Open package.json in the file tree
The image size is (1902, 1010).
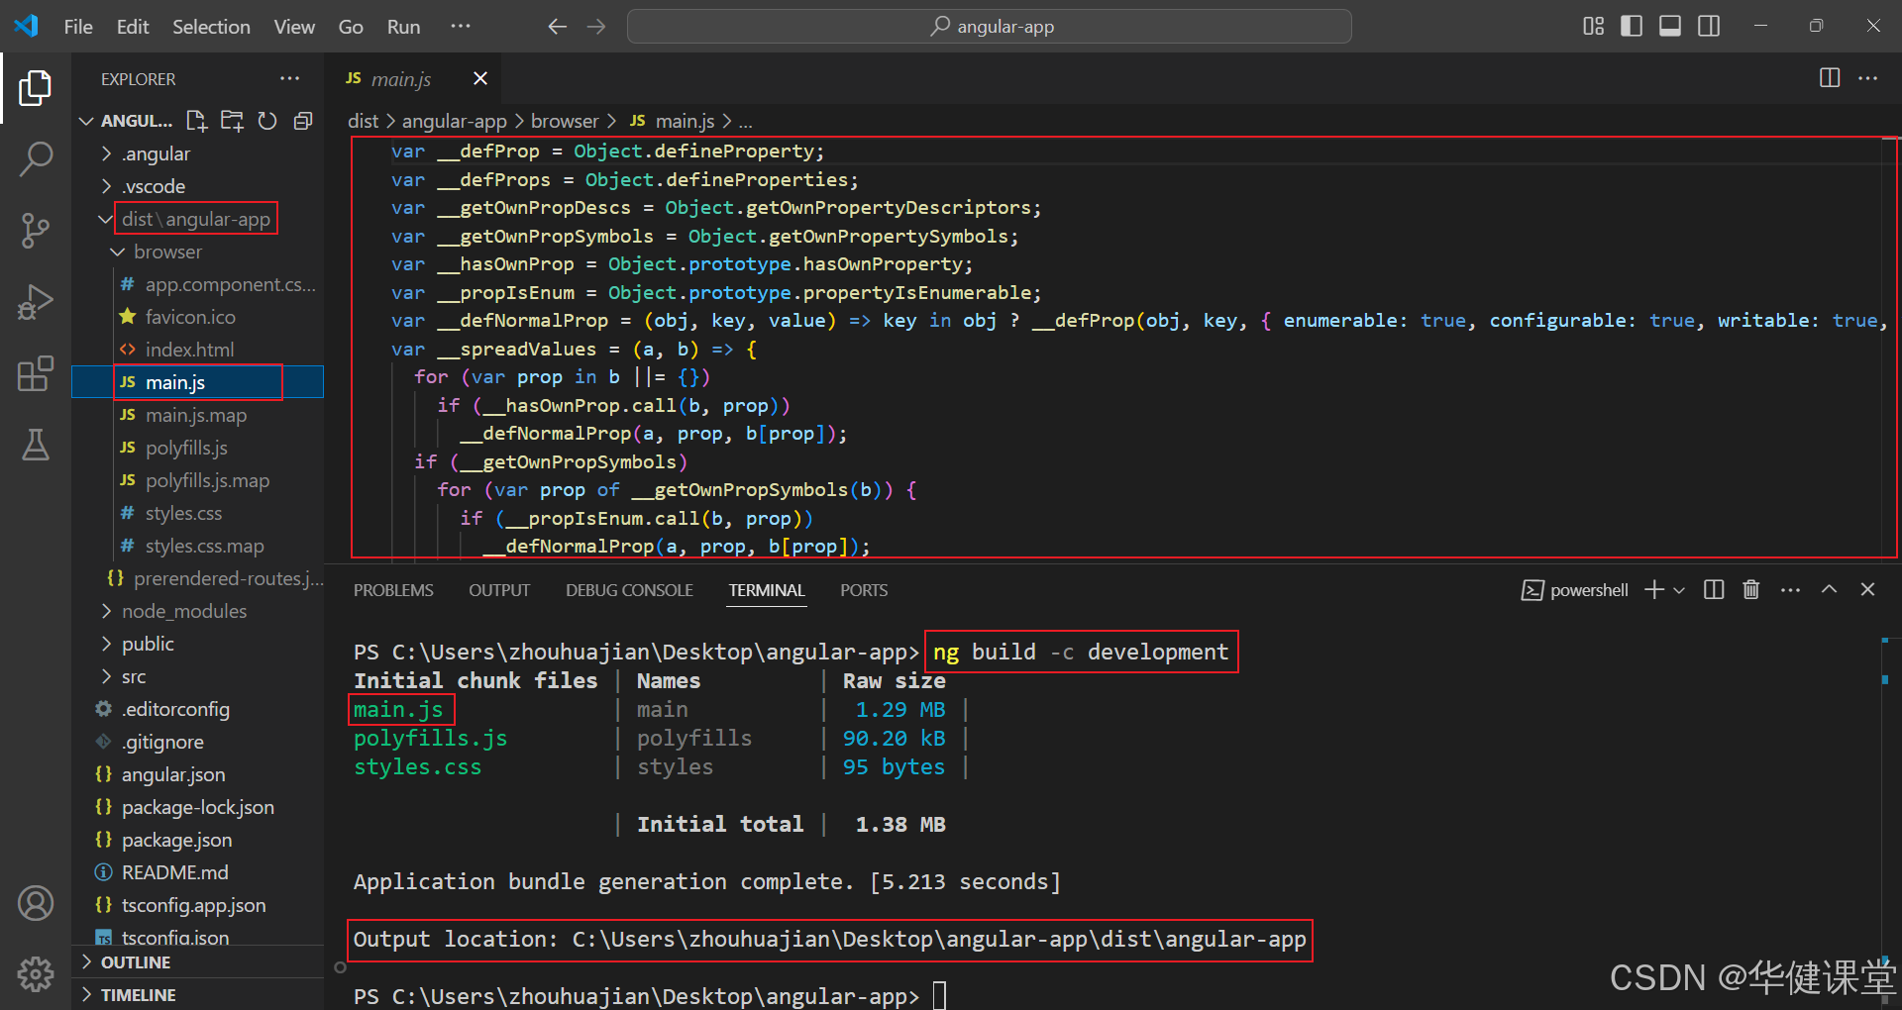pos(198,840)
